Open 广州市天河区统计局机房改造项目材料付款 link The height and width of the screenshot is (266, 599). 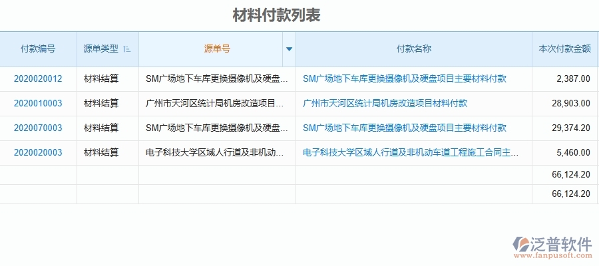point(385,103)
